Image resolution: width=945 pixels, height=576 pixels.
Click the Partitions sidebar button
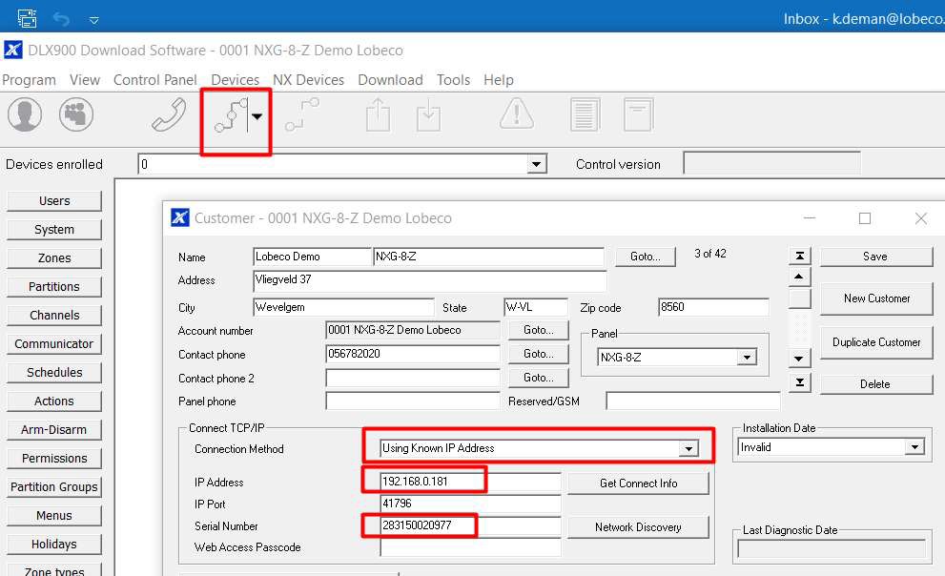(54, 287)
